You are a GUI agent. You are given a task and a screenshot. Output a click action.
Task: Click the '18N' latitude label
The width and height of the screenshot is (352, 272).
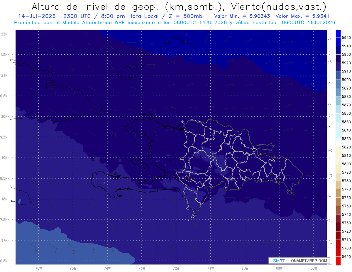point(5,199)
